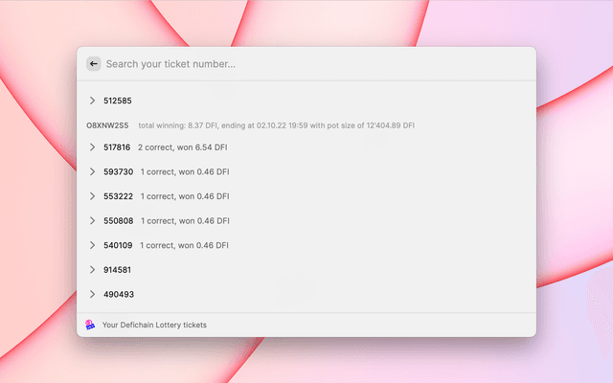Screen dimensions: 613x383
Task: Expand ticket 490493 chevron
Action: (92, 294)
